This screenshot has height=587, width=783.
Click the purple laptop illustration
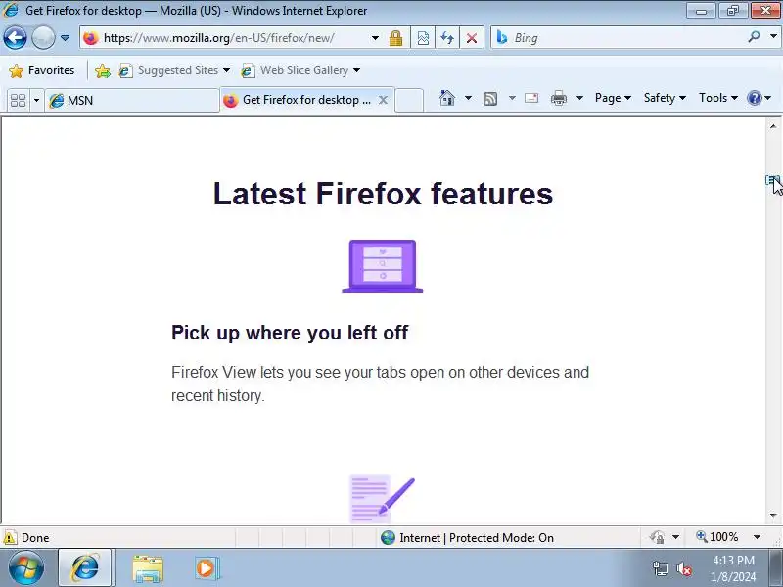[383, 266]
